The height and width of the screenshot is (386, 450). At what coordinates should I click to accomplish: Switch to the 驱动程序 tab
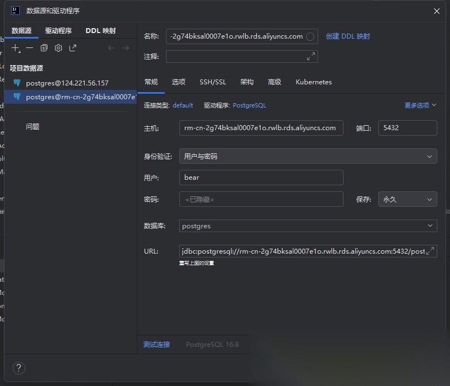coord(58,31)
